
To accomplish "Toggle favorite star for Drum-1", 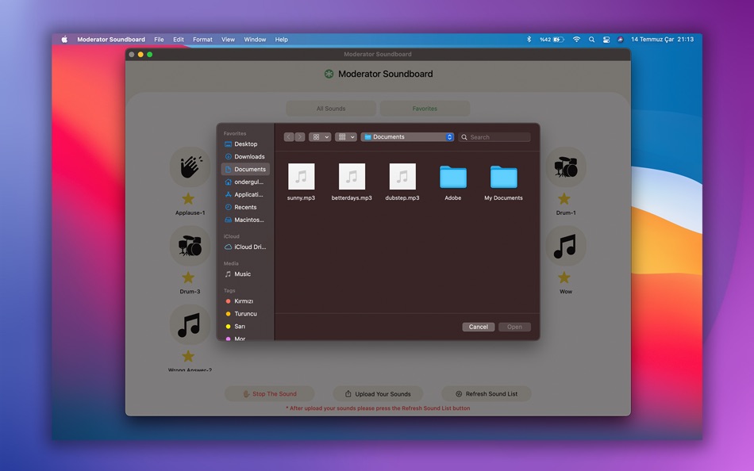I will pos(564,198).
